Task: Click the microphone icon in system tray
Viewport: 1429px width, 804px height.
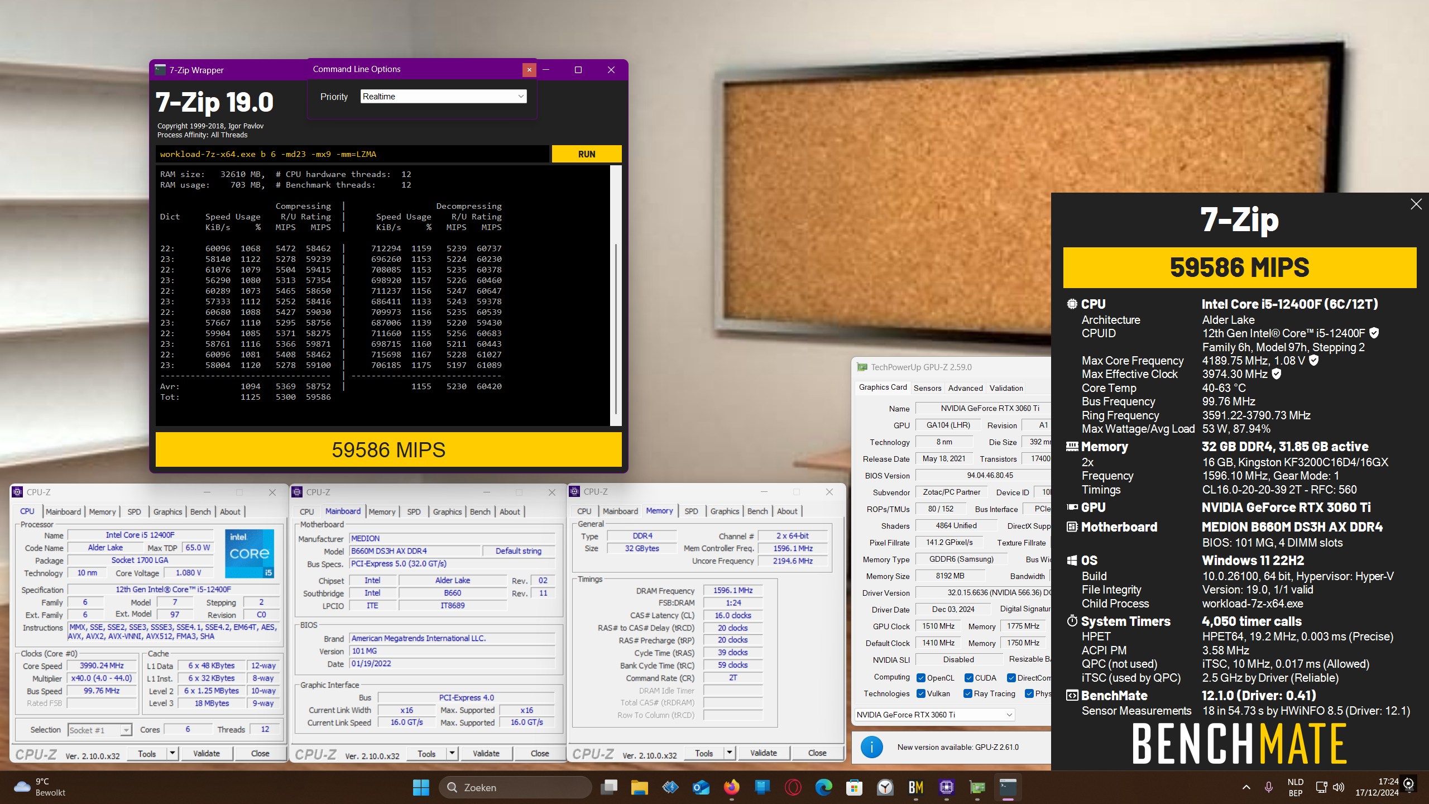Action: pos(1268,787)
